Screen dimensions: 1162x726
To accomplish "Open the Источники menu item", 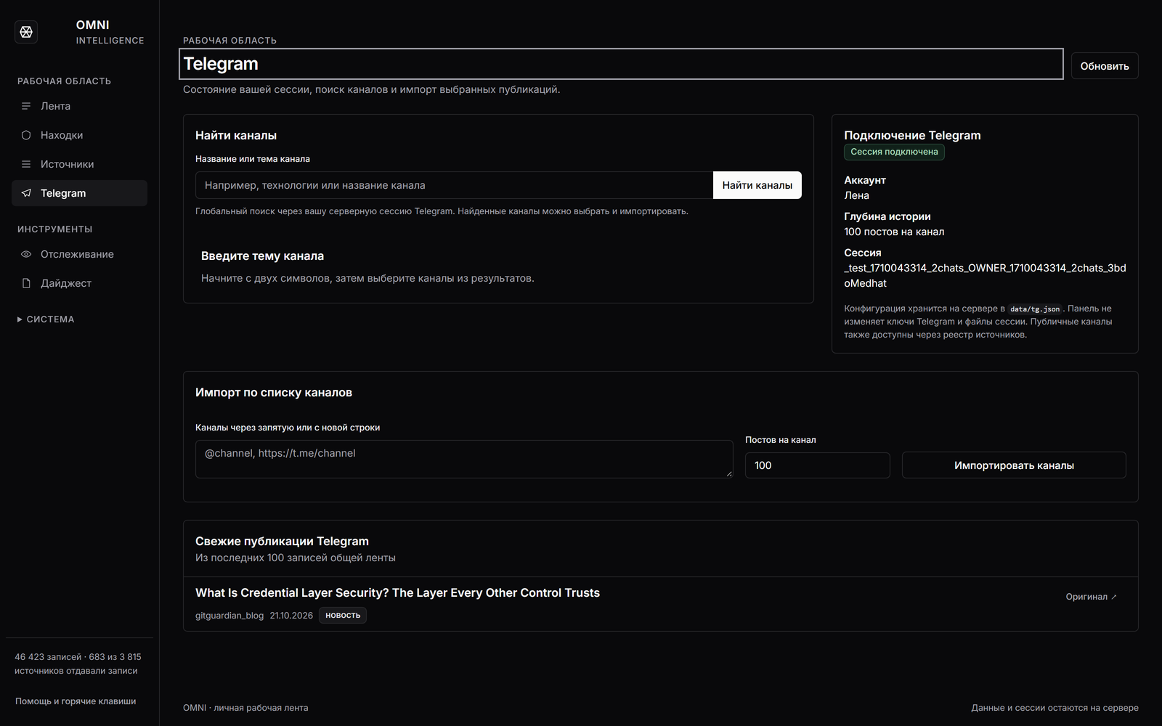I will [x=79, y=164].
